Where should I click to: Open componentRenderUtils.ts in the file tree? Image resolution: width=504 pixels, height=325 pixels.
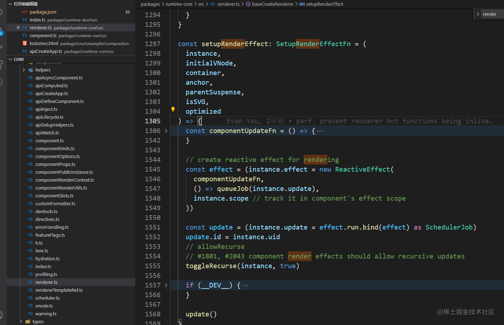(x=61, y=188)
